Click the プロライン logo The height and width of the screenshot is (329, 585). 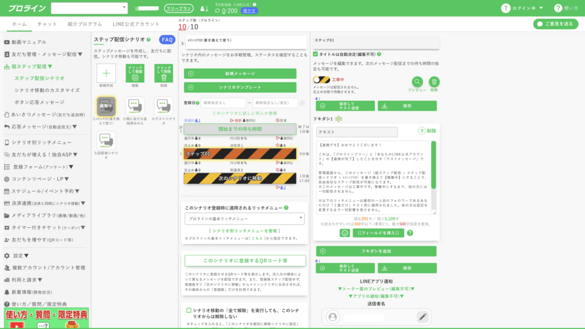[27, 8]
